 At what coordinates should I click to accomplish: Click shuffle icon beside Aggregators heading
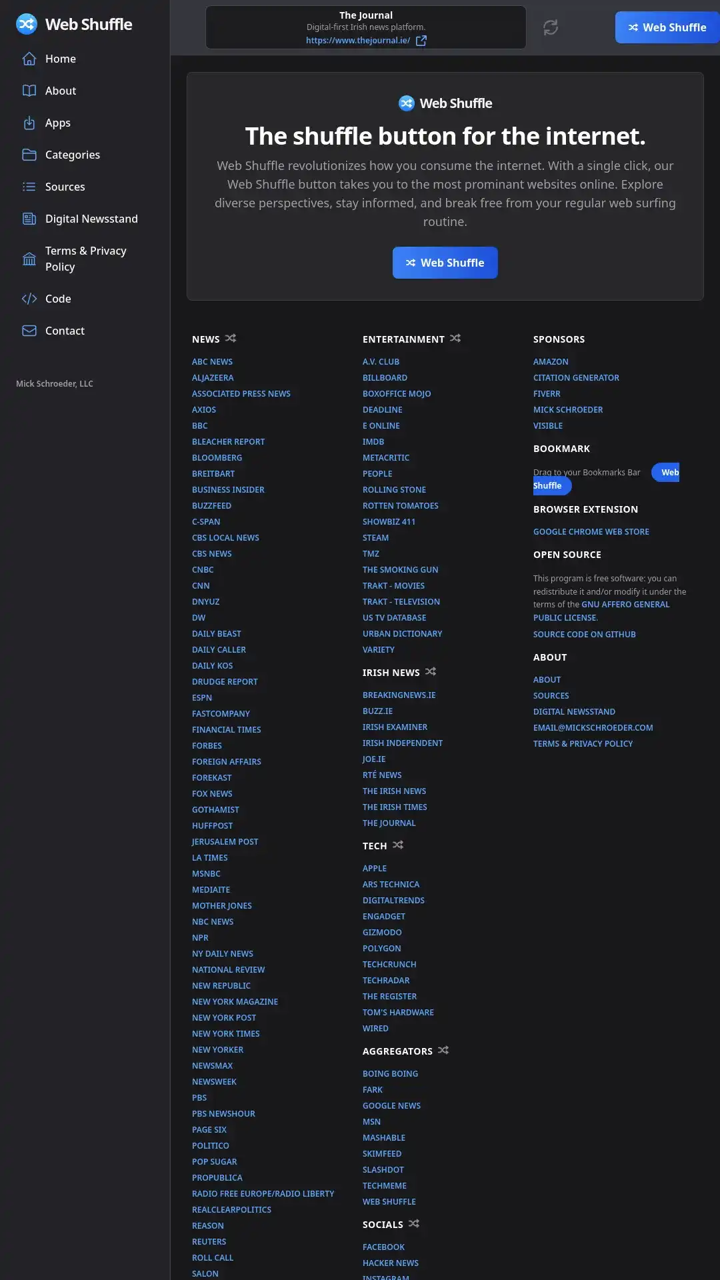(443, 1051)
